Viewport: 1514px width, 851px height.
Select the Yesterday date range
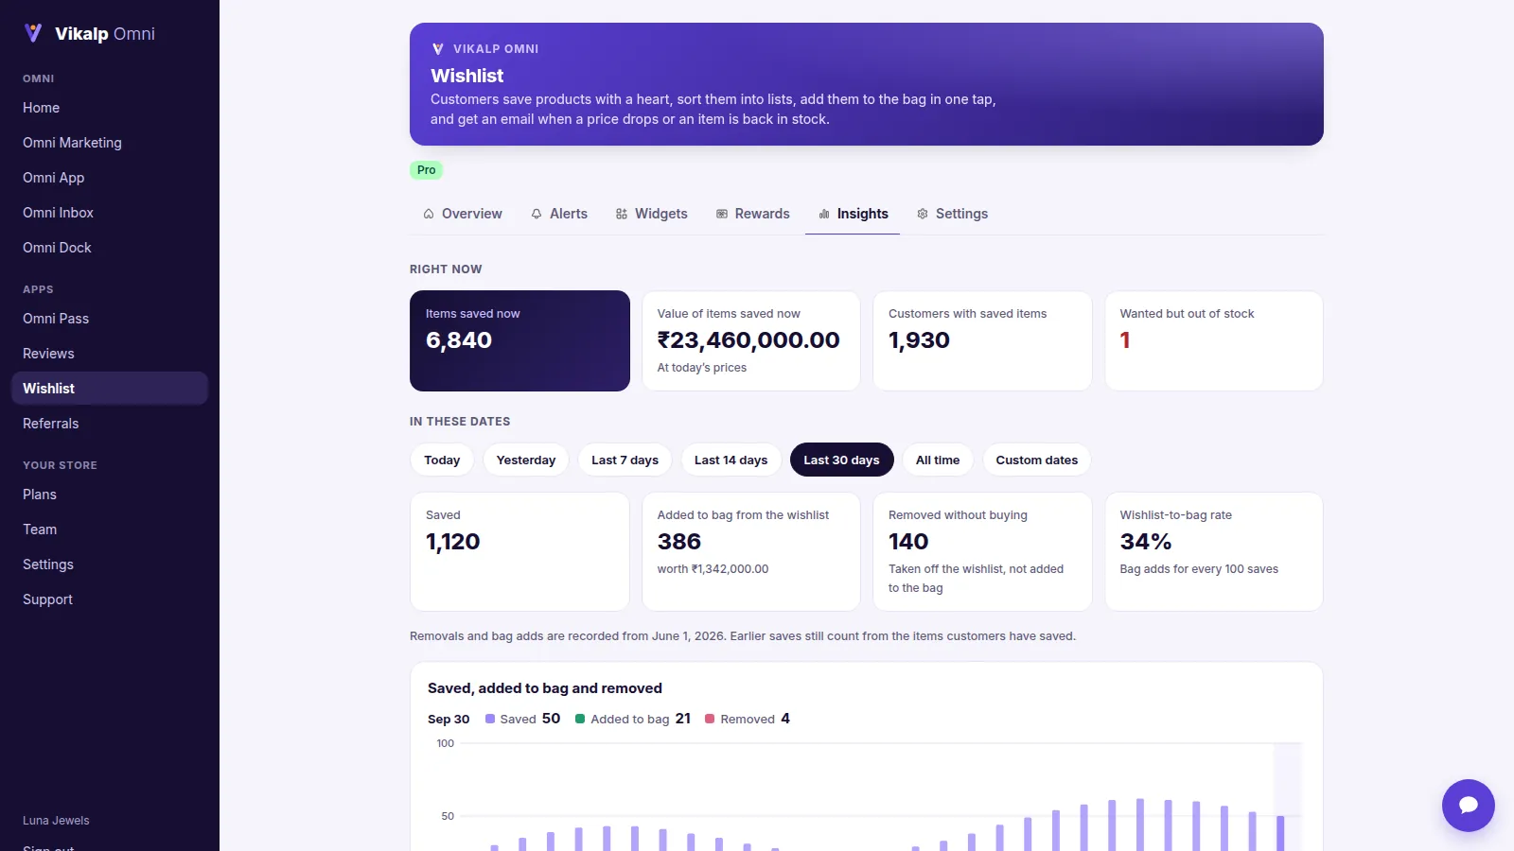(x=526, y=460)
